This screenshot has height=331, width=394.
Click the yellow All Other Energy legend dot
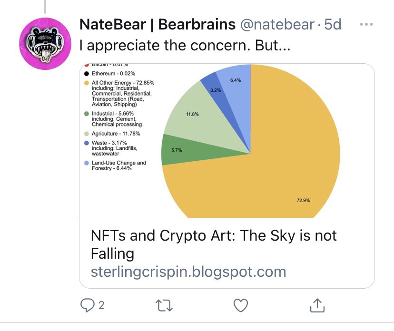point(87,83)
